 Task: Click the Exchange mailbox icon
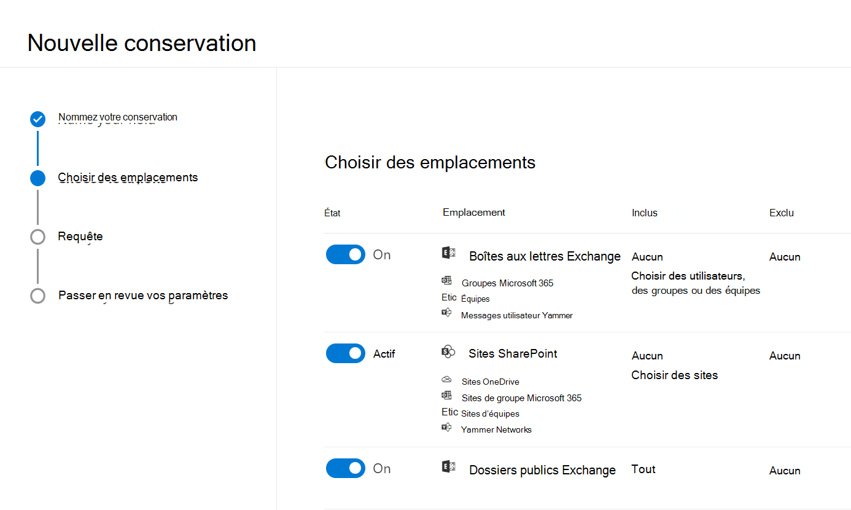pos(449,253)
